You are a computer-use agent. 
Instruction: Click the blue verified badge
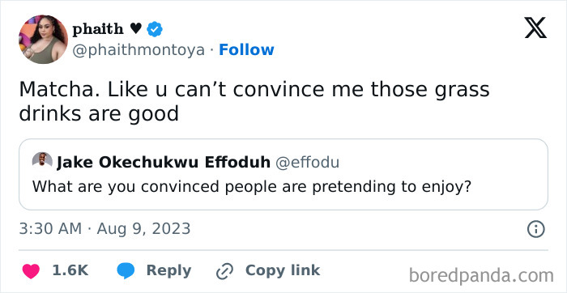pyautogui.click(x=155, y=29)
